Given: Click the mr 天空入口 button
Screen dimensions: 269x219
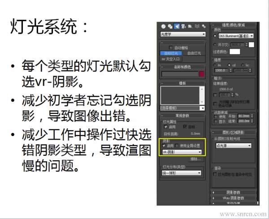Looking at the screenshot, I should [171, 59].
